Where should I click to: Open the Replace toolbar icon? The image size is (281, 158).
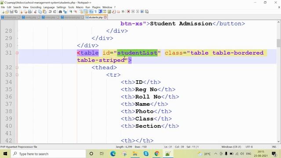coord(65,12)
